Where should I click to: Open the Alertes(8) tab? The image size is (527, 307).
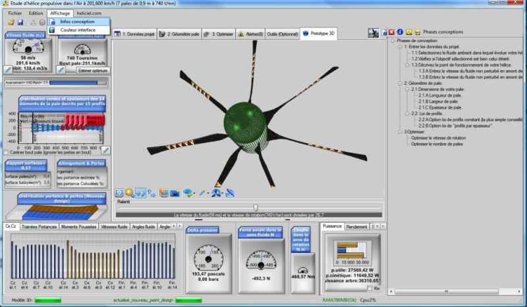click(x=250, y=34)
